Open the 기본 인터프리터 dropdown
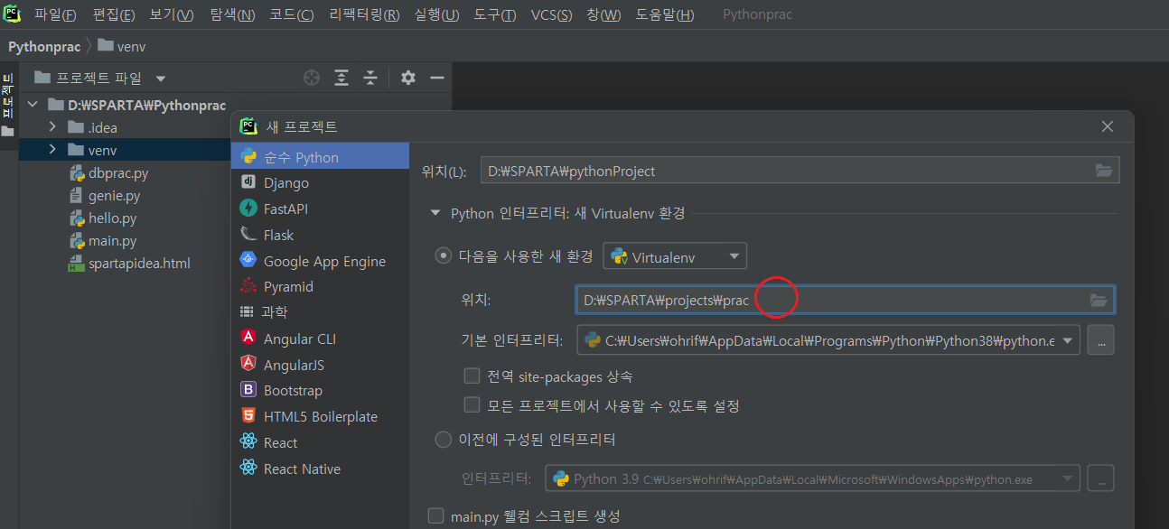The height and width of the screenshot is (529, 1169). click(x=828, y=340)
